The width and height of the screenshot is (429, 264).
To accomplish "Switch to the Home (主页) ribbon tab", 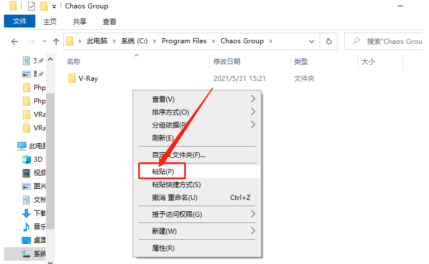I will 50,21.
